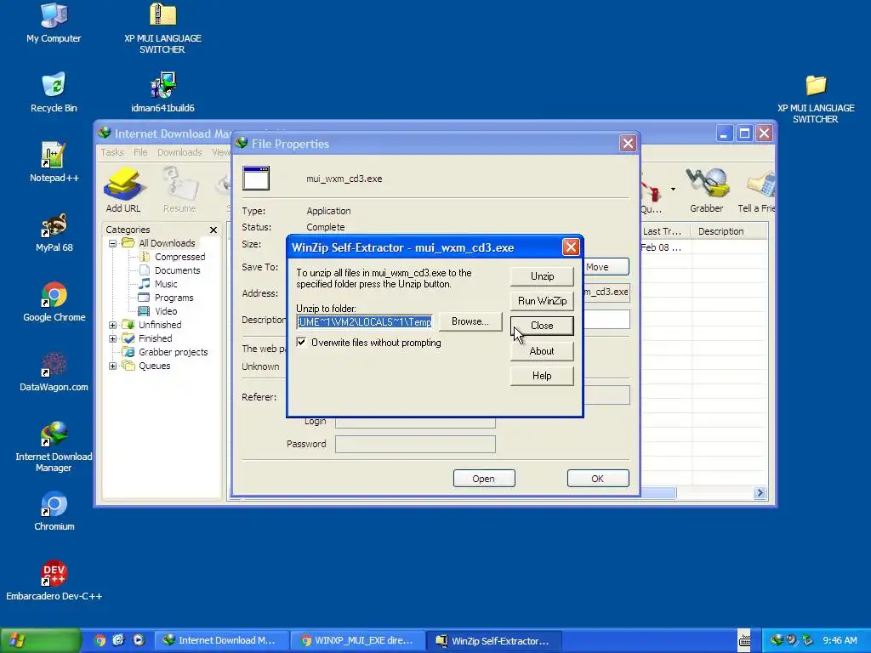The height and width of the screenshot is (653, 871).
Task: Expand the Queues category node
Action: pos(113,366)
